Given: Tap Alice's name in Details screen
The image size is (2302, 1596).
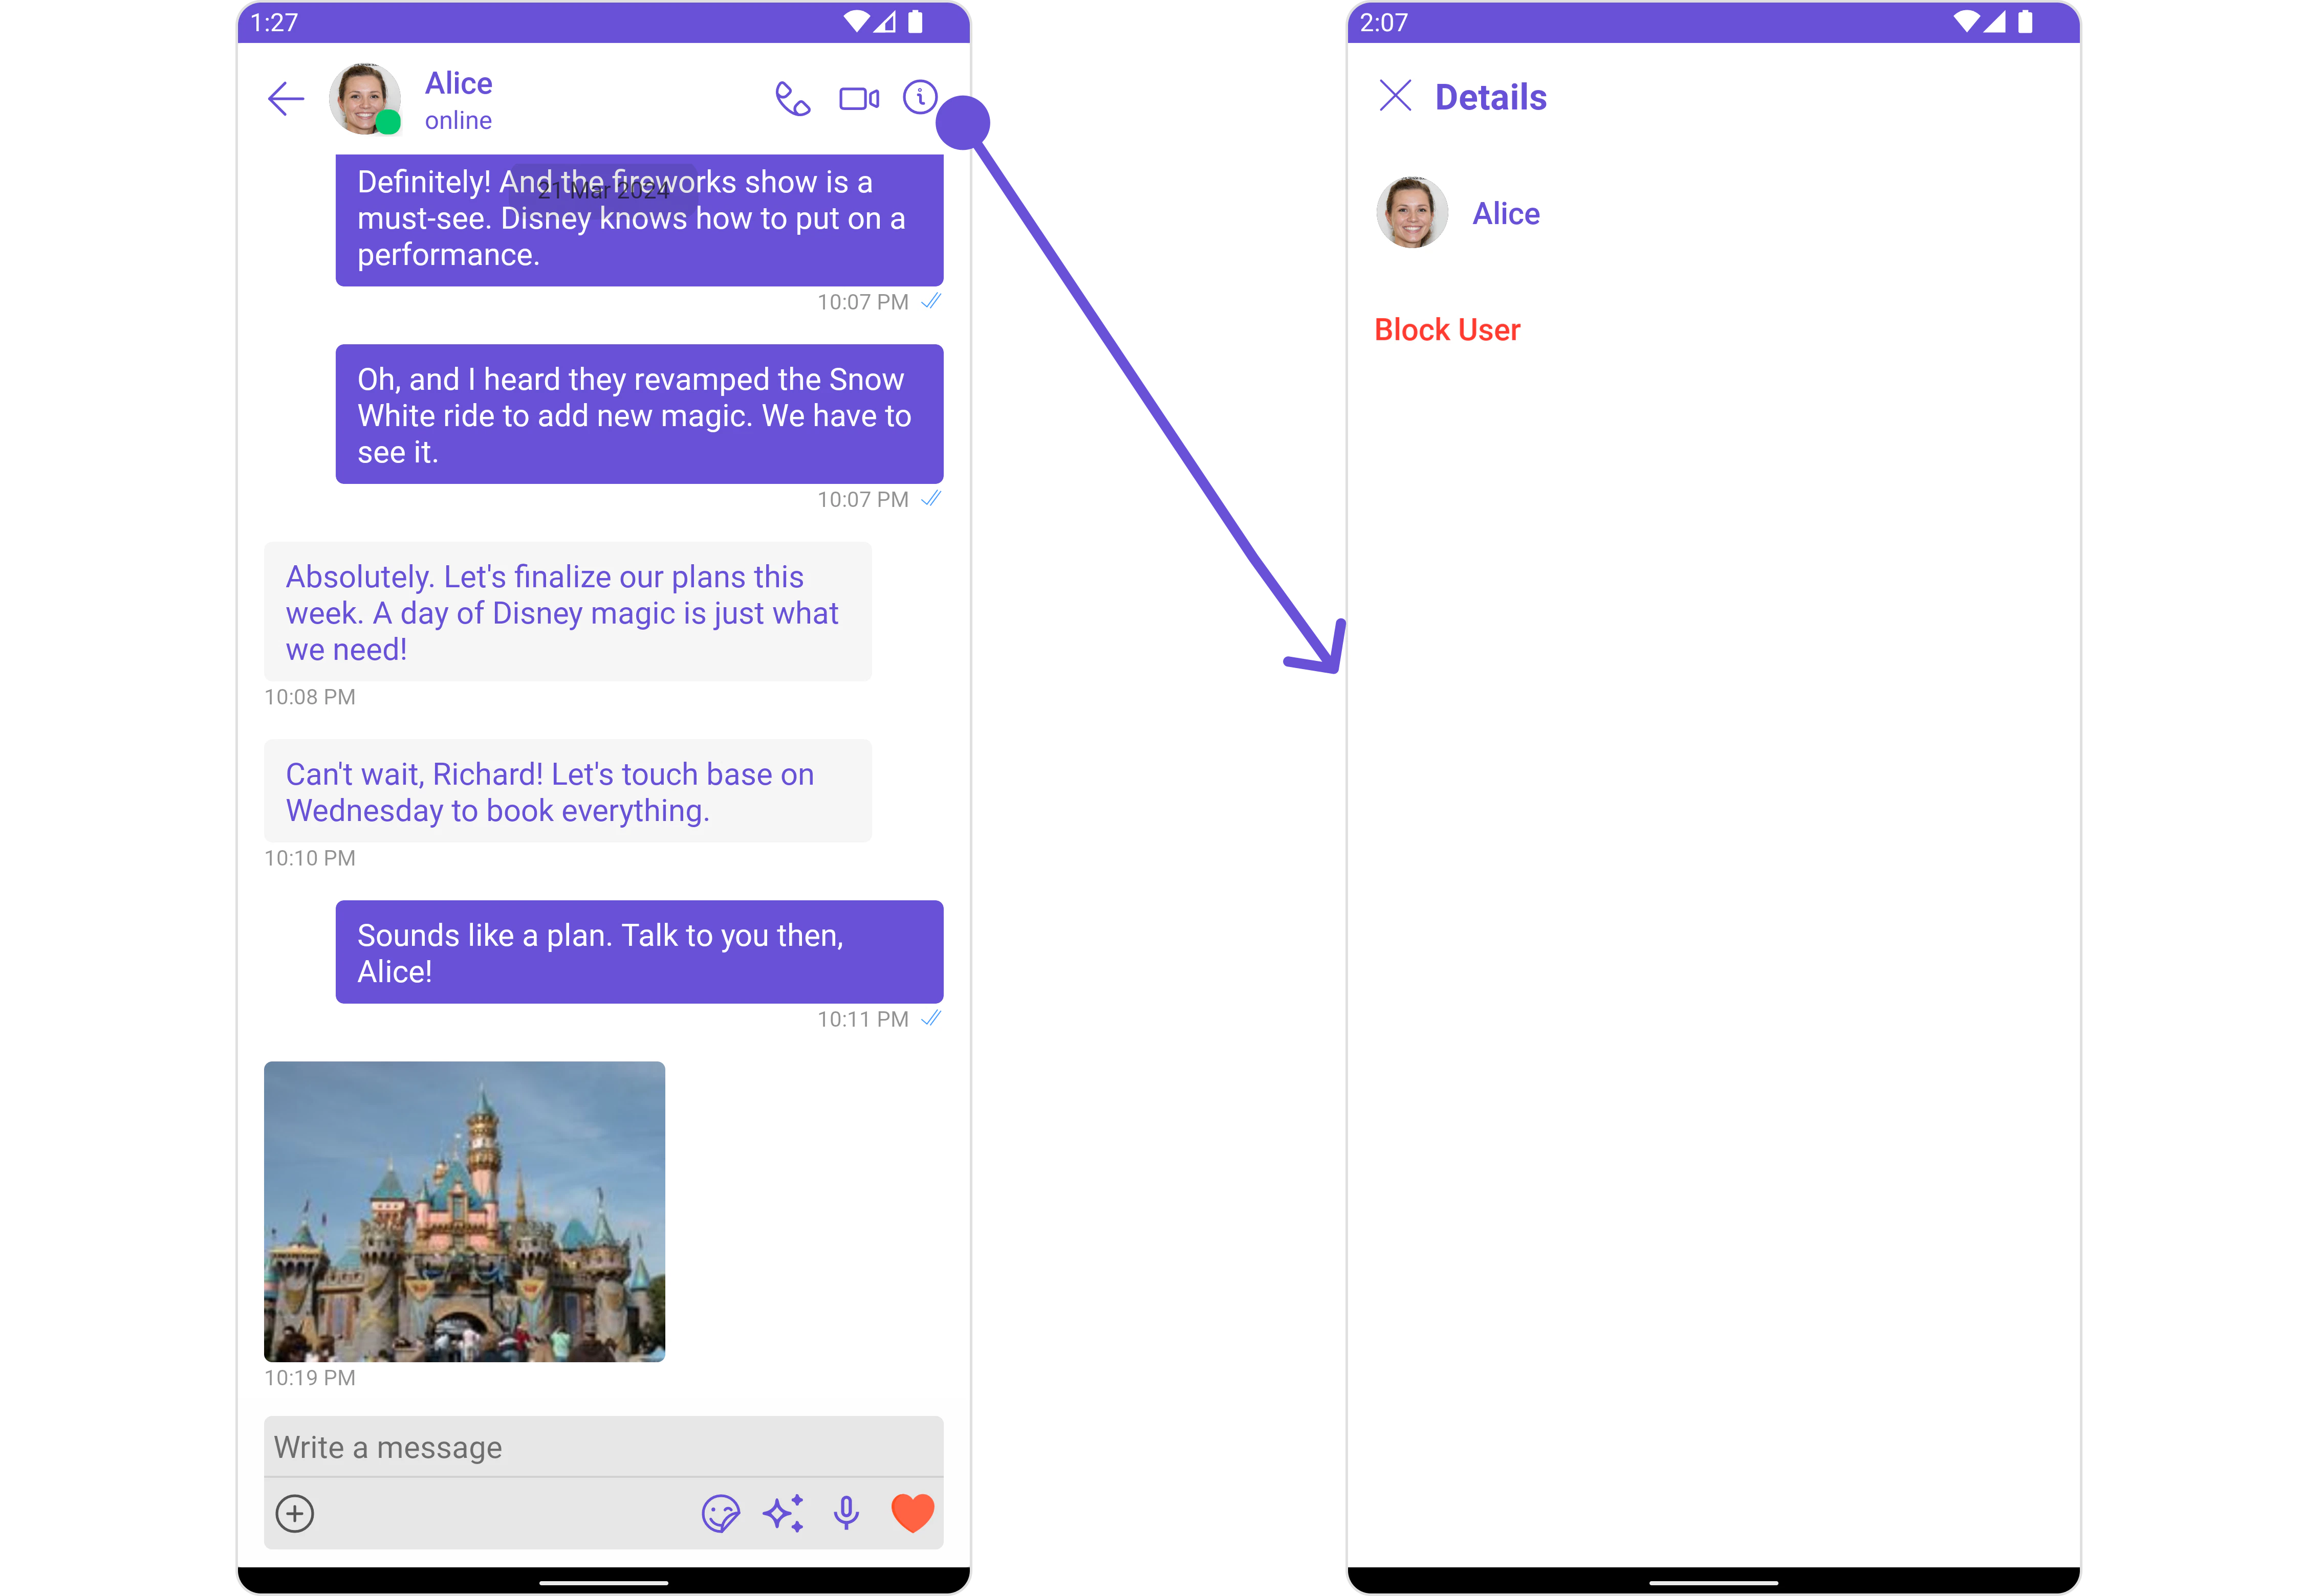Looking at the screenshot, I should point(1506,214).
